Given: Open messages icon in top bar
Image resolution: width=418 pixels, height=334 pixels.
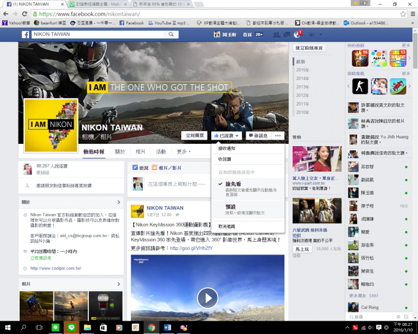Looking at the screenshot, I should pyautogui.click(x=287, y=35).
